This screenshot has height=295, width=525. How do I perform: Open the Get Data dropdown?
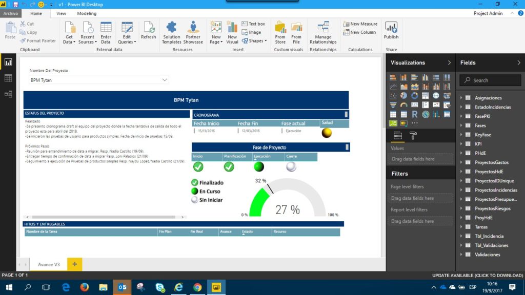click(x=69, y=32)
